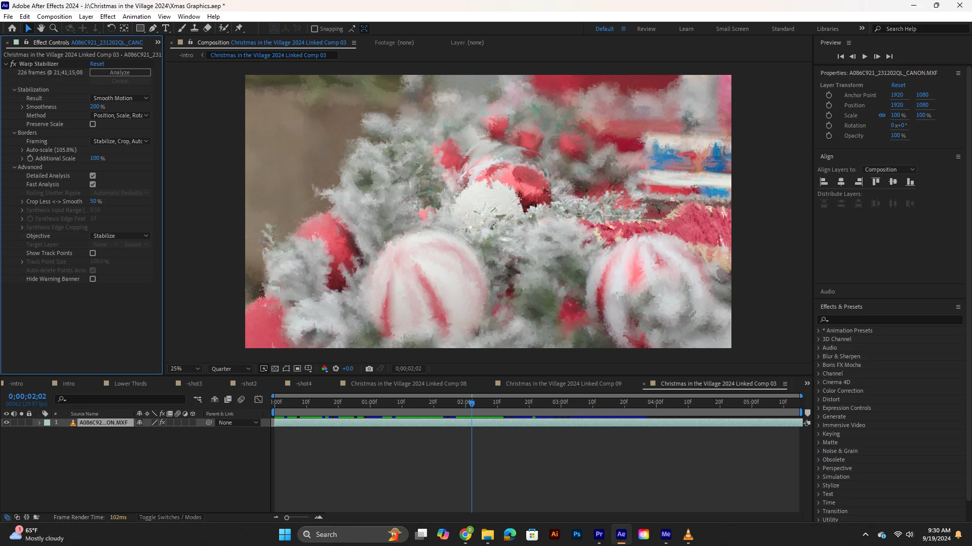Click align vertical centers icon
Screen dimensions: 972x546
[893, 182]
